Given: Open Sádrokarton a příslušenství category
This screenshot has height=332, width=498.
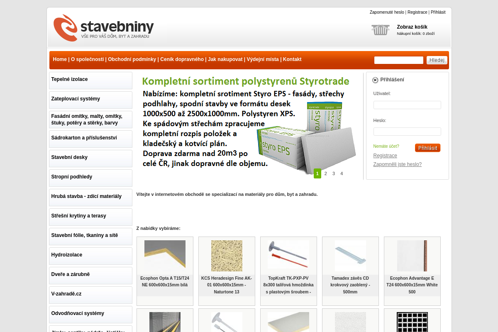Looking at the screenshot, I should coord(90,139).
